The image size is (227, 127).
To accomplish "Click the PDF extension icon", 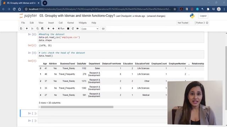I will point(181,9).
